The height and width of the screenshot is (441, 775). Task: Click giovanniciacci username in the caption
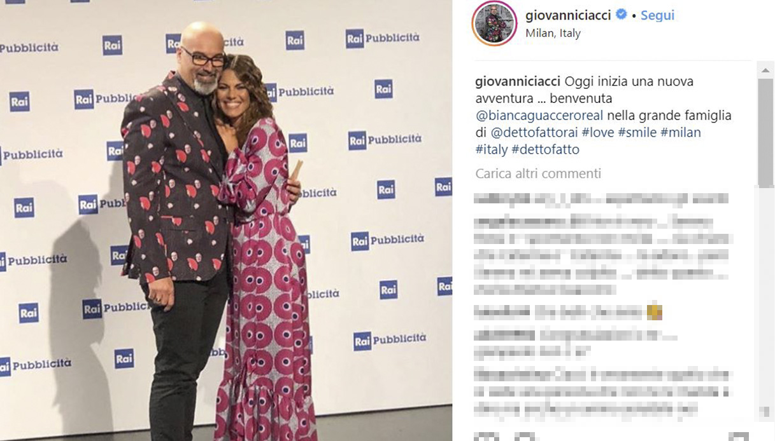pos(518,81)
